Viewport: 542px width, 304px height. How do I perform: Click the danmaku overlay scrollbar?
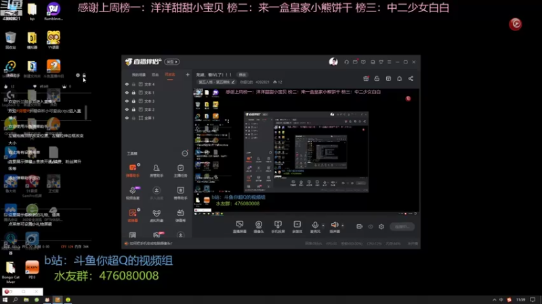point(86,112)
